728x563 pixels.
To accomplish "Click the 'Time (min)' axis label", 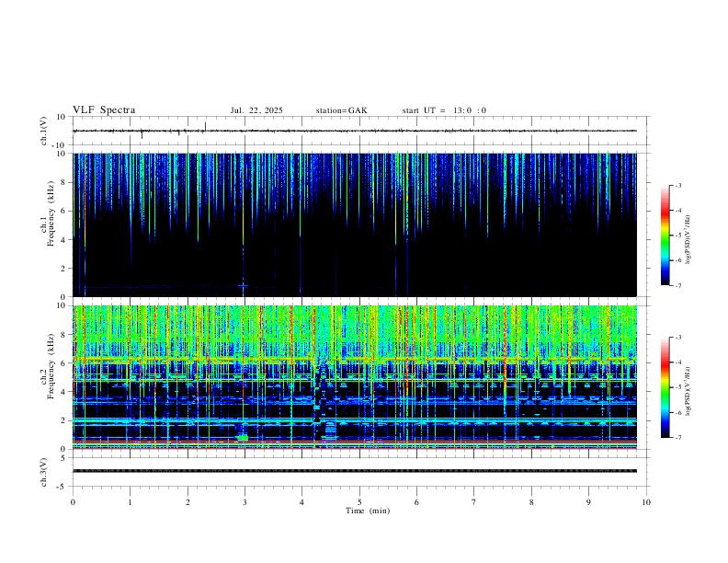I will 368,511.
